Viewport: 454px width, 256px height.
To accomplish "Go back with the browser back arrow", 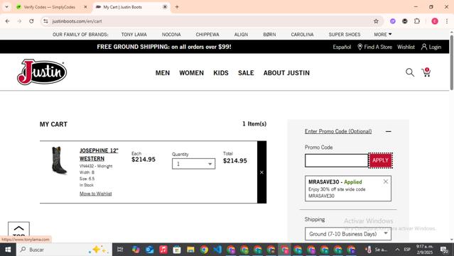I will tap(8, 21).
